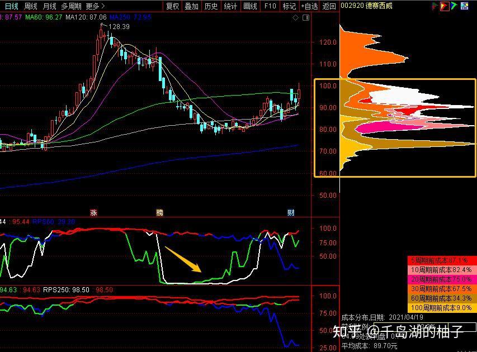477x352 pixels.
Task: Click the RPS50 indicator label
Action: coord(54,222)
